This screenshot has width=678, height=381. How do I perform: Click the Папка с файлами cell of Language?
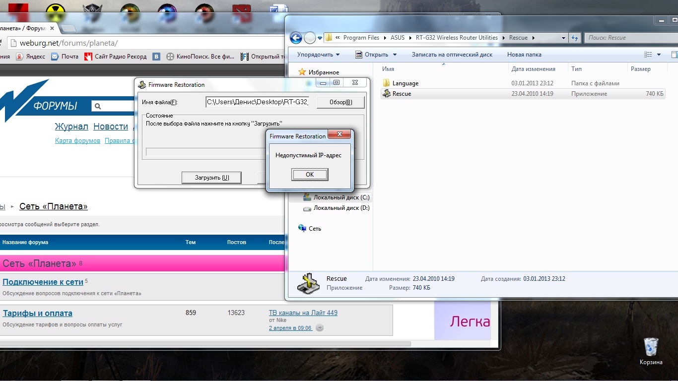pos(595,83)
